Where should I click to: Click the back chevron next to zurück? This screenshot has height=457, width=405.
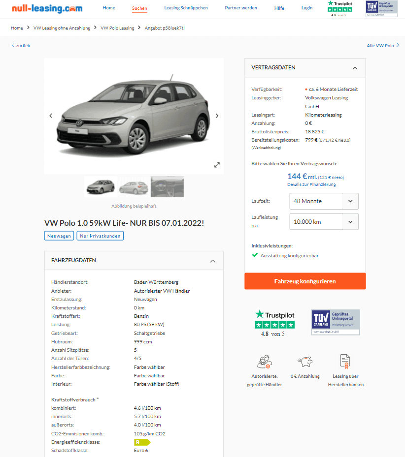point(12,45)
